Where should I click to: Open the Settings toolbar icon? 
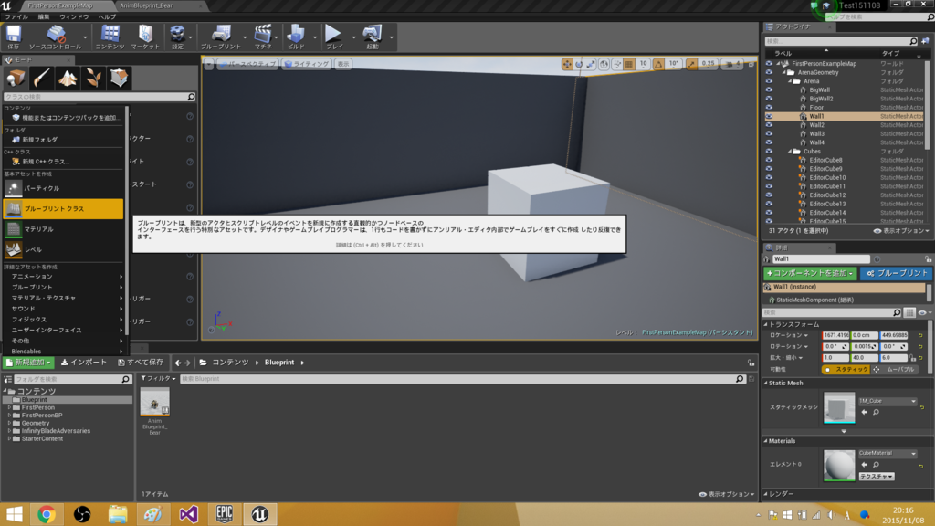click(x=177, y=37)
